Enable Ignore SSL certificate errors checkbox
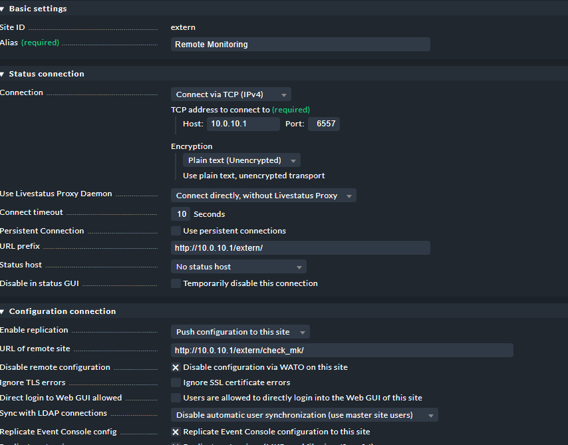The width and height of the screenshot is (568, 445). pos(176,382)
